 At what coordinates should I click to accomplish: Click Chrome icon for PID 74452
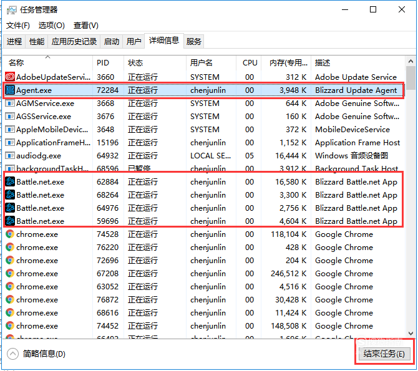(10, 325)
